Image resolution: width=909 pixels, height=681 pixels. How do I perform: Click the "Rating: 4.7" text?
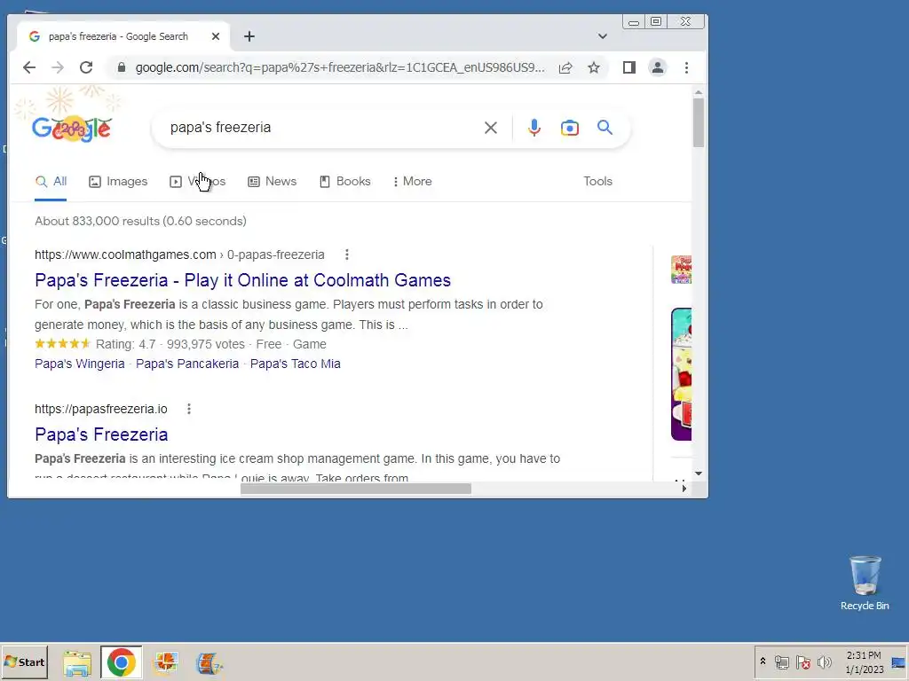click(126, 344)
